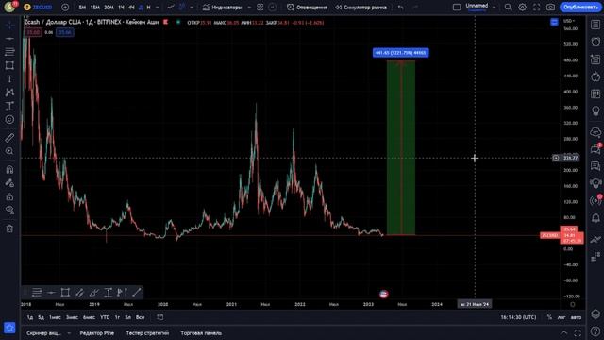Click the plus icon to compare symbols

coord(65,7)
